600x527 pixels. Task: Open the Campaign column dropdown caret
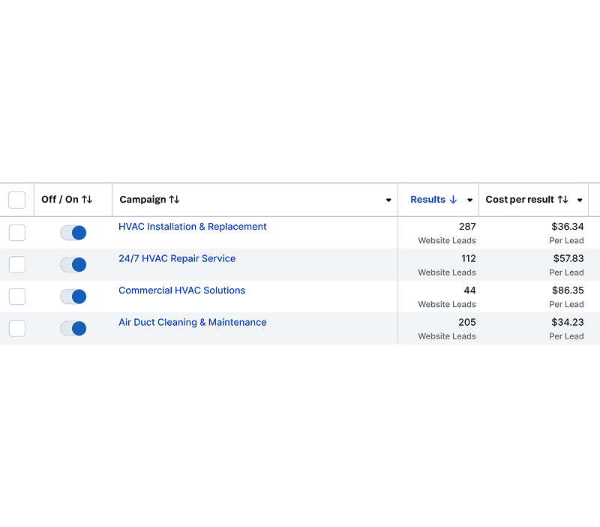click(x=388, y=200)
